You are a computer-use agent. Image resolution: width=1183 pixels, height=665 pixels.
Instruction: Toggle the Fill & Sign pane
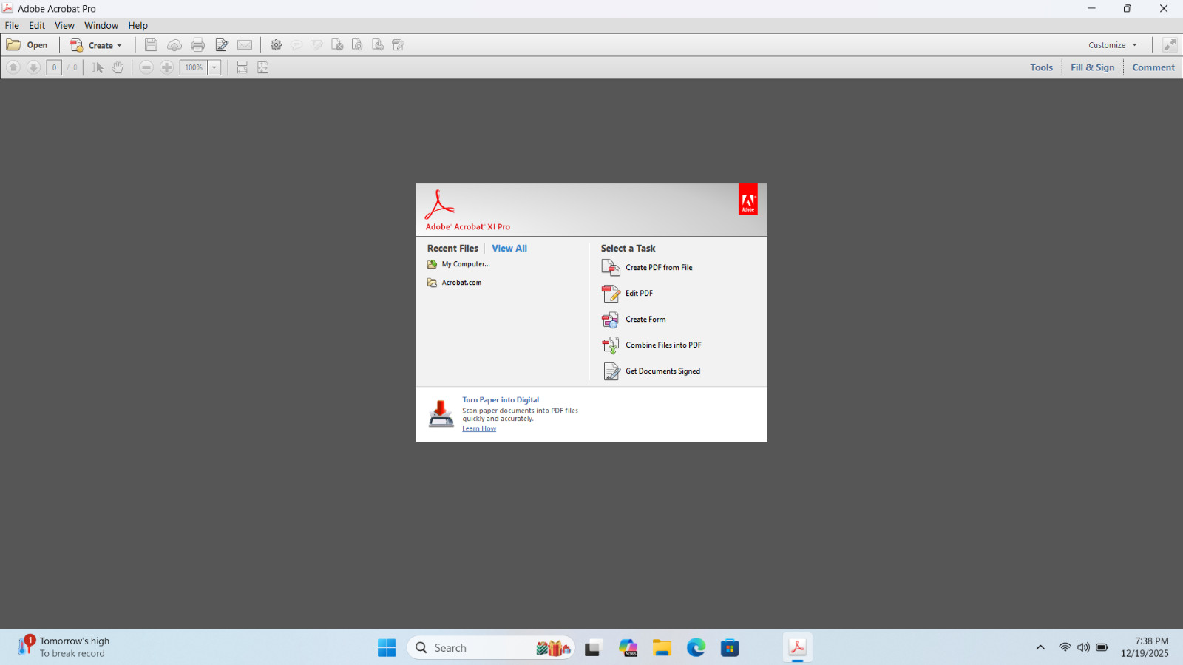(x=1092, y=67)
